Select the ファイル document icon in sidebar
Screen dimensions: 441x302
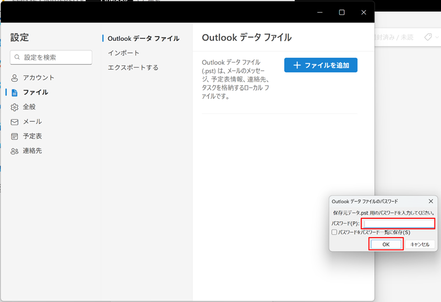[x=14, y=93]
